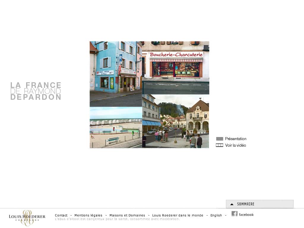The height and width of the screenshot is (228, 304).
Task: Open the Contact page
Action: 61,215
